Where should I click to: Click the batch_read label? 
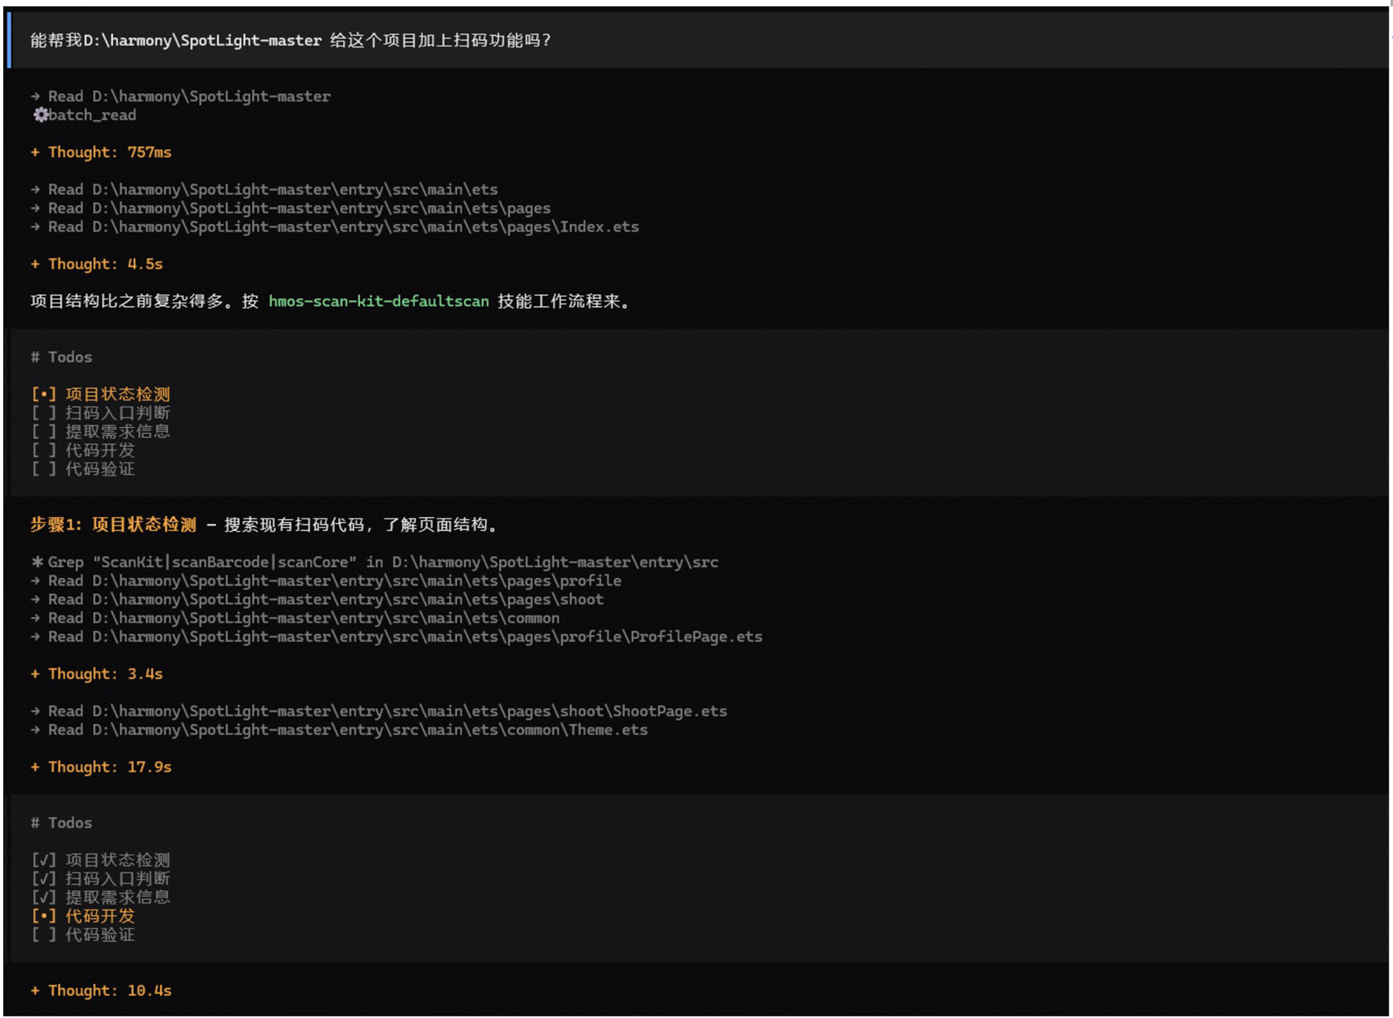pos(92,115)
